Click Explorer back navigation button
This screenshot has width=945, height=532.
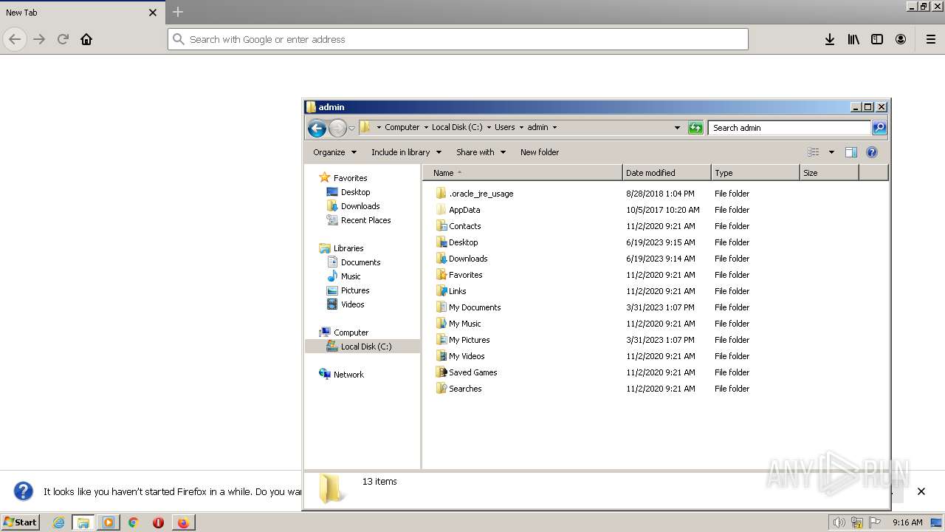click(x=317, y=128)
